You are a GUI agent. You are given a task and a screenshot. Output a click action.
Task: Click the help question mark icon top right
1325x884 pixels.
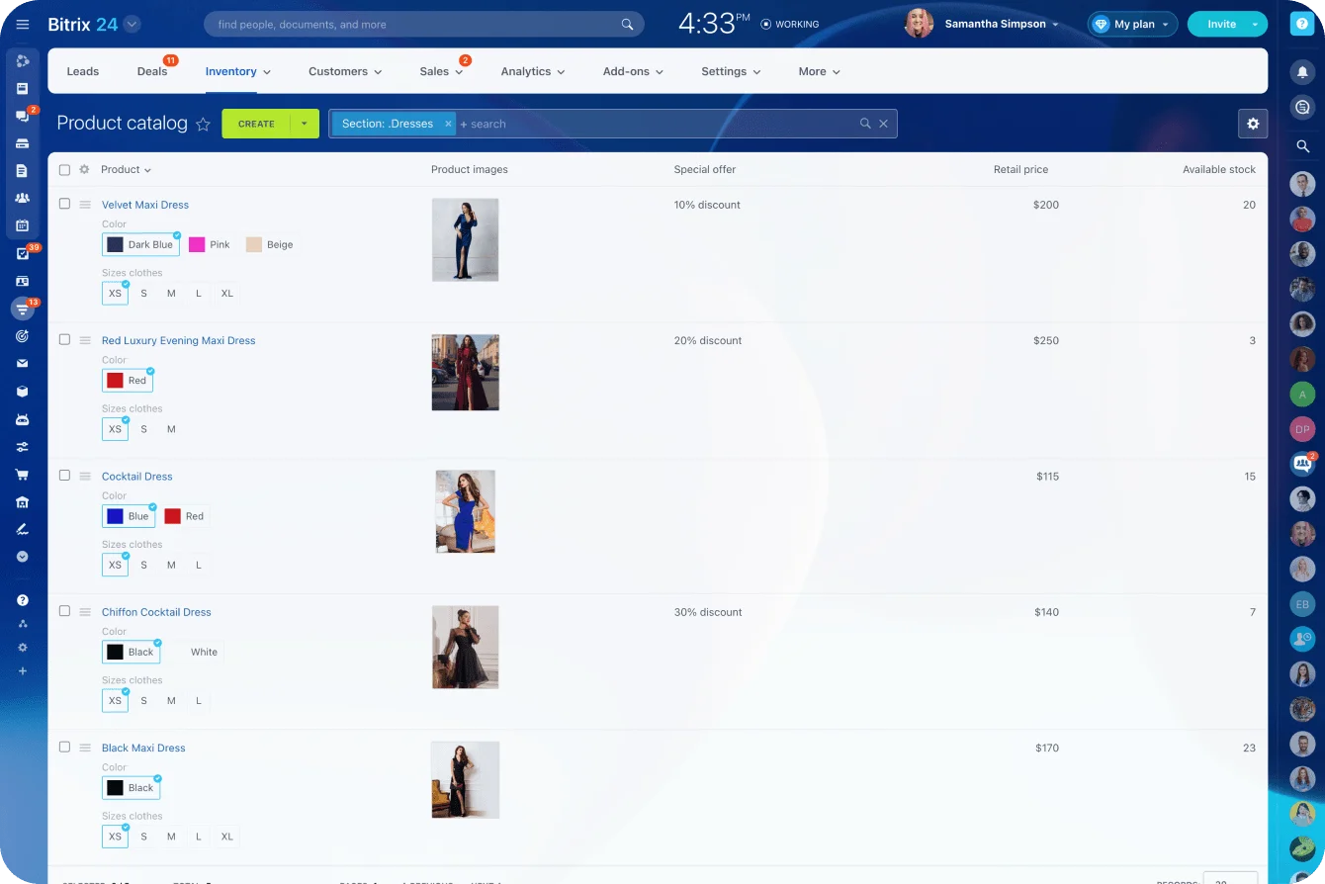tap(1302, 25)
